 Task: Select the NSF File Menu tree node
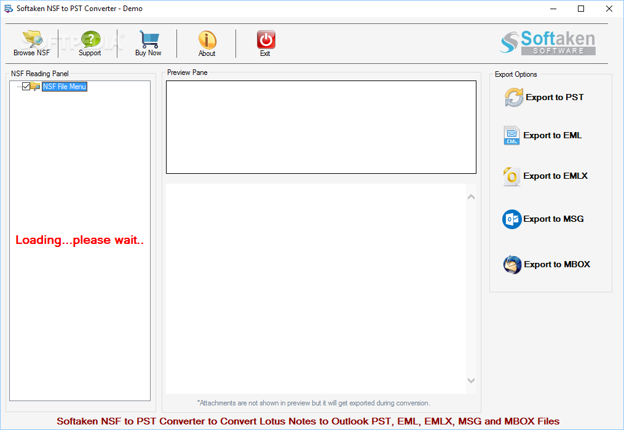(x=65, y=87)
